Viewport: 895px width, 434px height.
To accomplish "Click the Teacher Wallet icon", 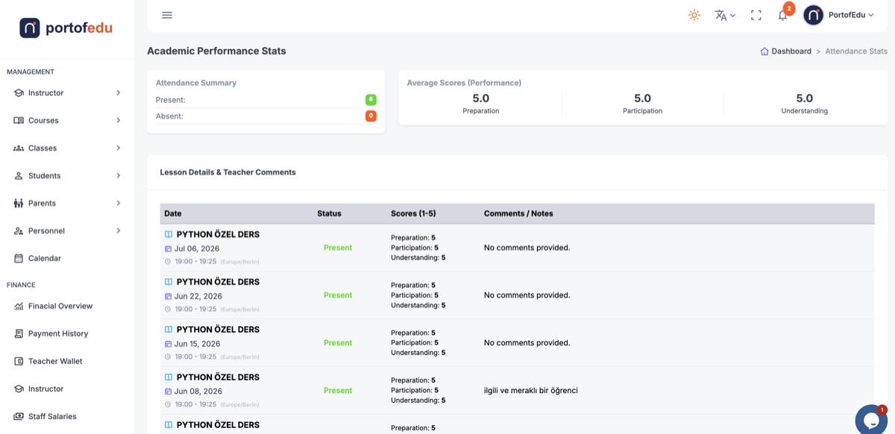I will coord(19,361).
